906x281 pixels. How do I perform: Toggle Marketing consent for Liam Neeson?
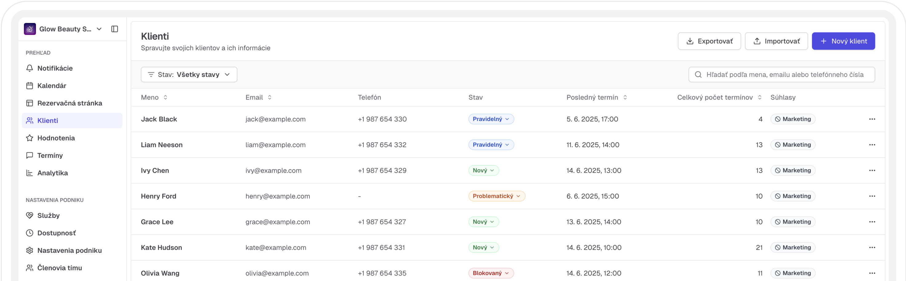click(x=793, y=145)
